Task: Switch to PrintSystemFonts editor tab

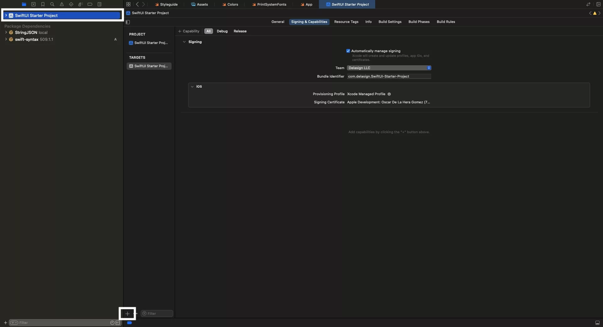Action: [x=269, y=4]
